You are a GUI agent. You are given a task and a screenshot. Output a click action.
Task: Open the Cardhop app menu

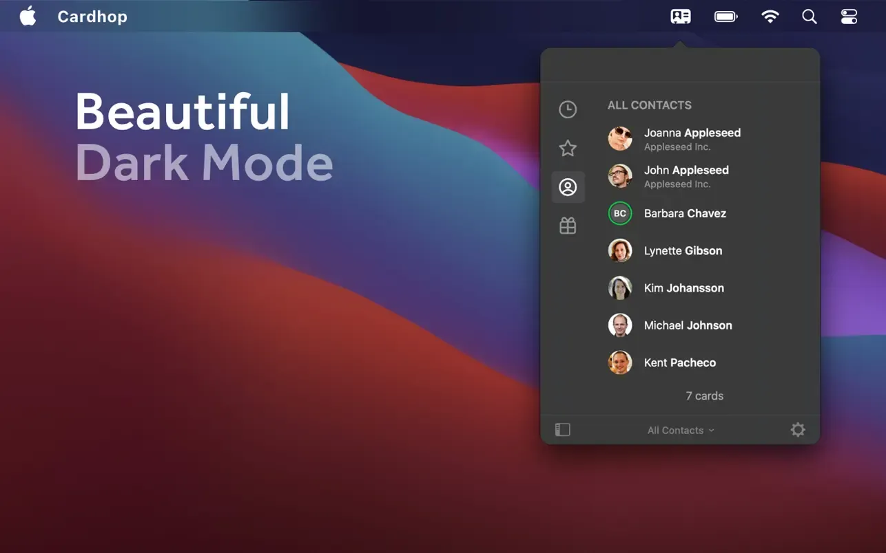[x=92, y=17]
